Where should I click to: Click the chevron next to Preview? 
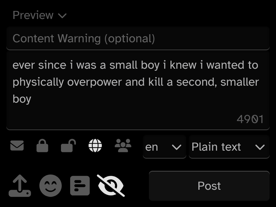tap(62, 16)
